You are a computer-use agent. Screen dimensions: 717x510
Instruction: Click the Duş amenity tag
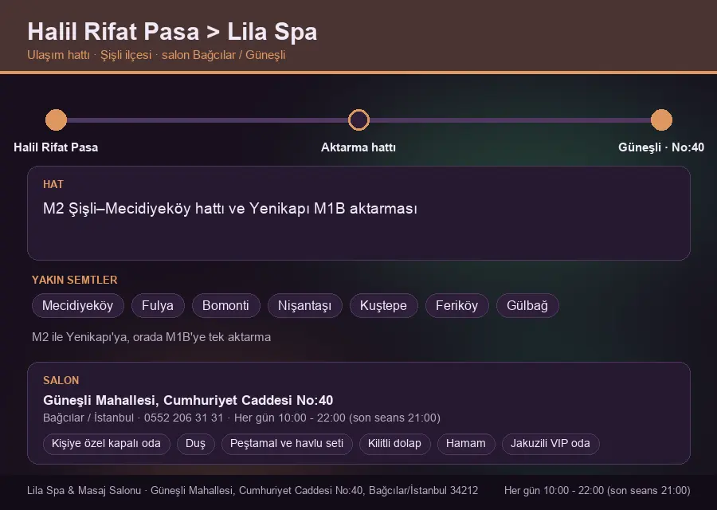tap(196, 444)
